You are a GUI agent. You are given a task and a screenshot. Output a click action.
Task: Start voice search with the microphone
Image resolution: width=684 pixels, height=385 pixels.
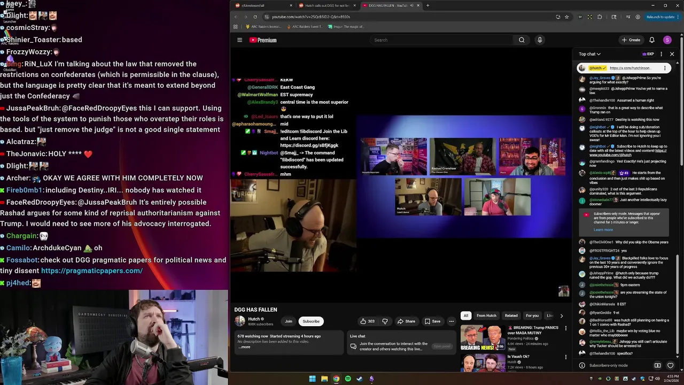tap(540, 40)
